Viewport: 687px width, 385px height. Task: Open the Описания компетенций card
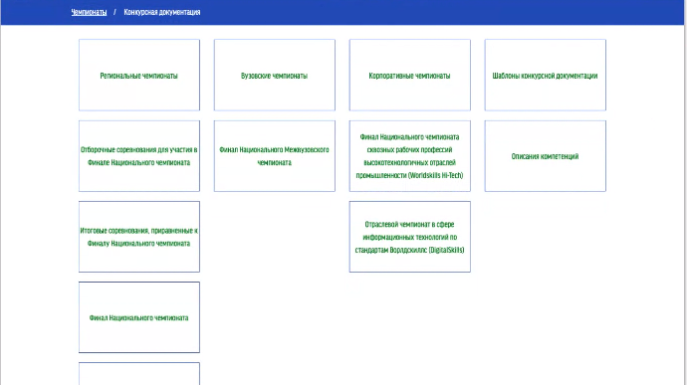pos(546,156)
